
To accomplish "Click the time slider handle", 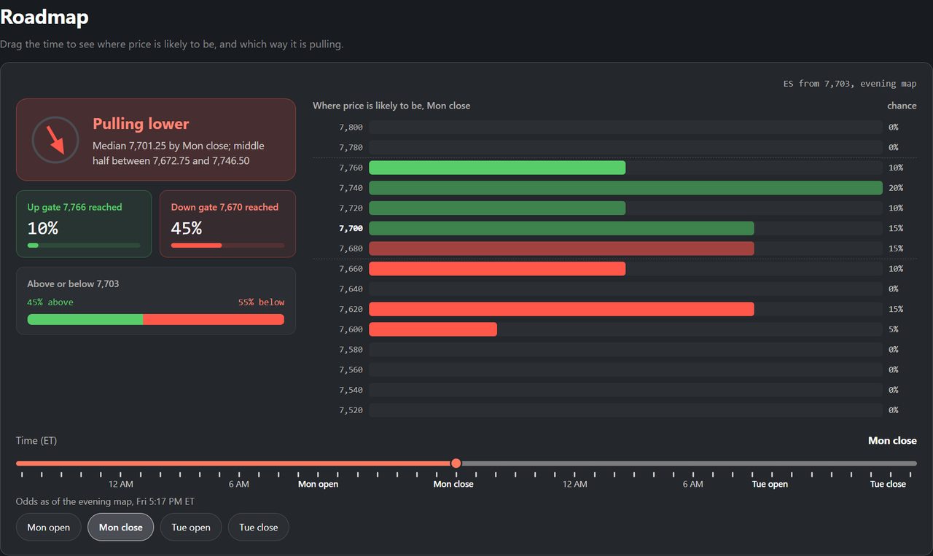I will 456,463.
